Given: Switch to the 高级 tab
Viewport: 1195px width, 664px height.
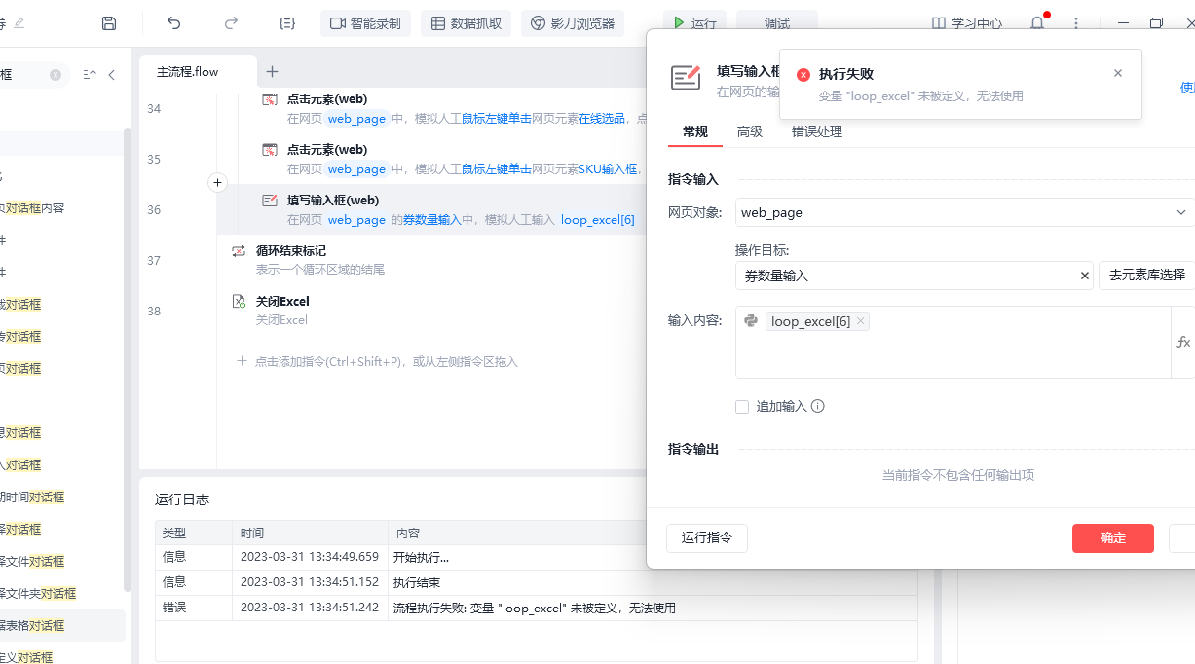Looking at the screenshot, I should pyautogui.click(x=749, y=131).
